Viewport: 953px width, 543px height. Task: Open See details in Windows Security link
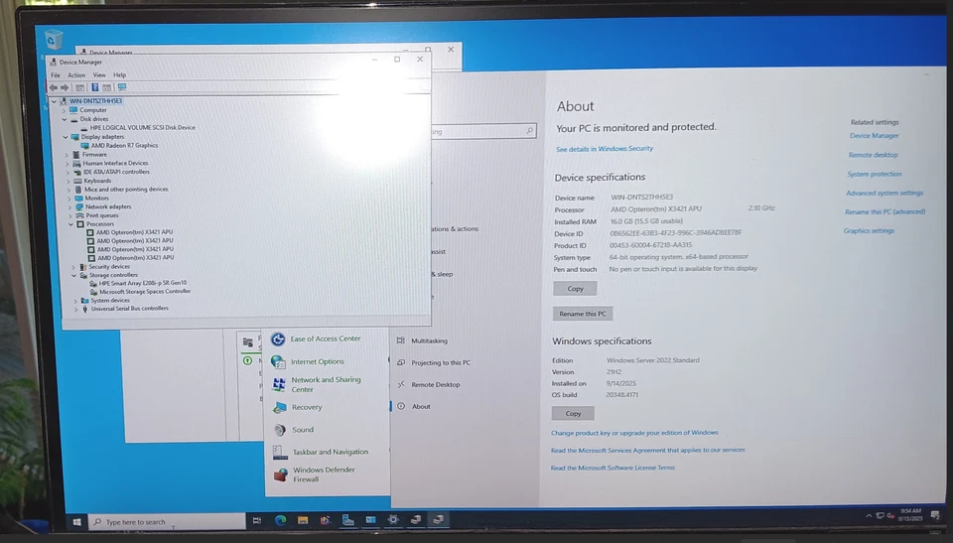pos(605,149)
